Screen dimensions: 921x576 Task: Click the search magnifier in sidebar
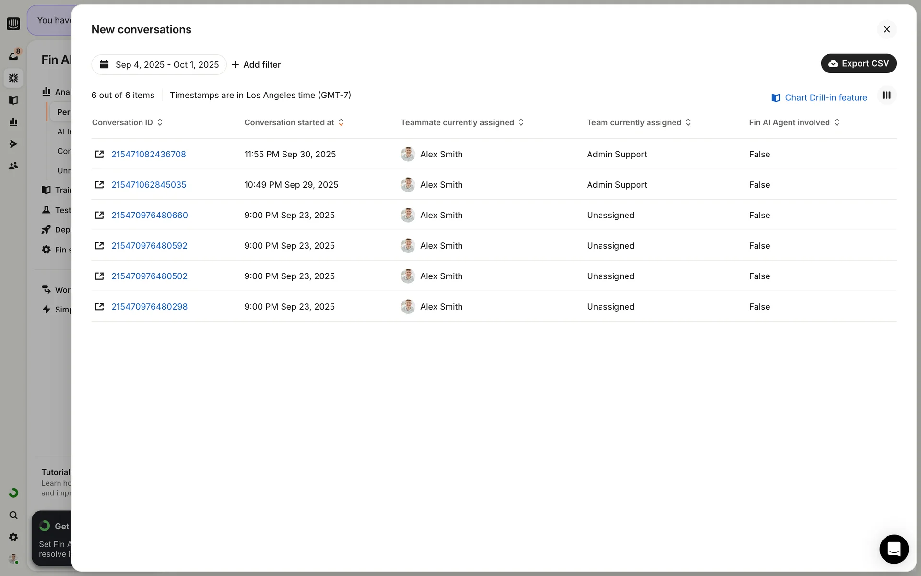13,515
